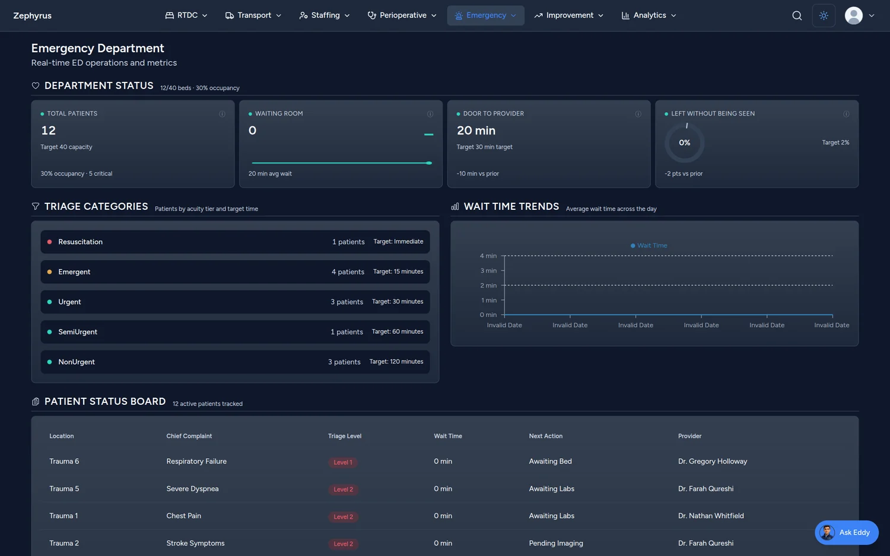The height and width of the screenshot is (556, 890).
Task: Click the Analytics bar chart icon
Action: (625, 15)
